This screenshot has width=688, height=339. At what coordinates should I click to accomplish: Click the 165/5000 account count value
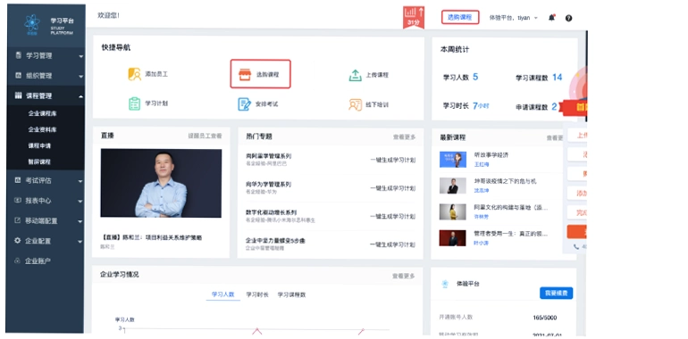coord(544,318)
